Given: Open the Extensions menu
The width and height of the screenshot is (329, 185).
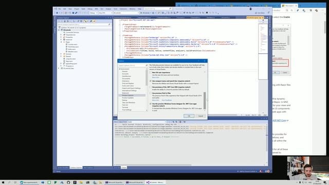Looking at the screenshot, I should [123, 9].
